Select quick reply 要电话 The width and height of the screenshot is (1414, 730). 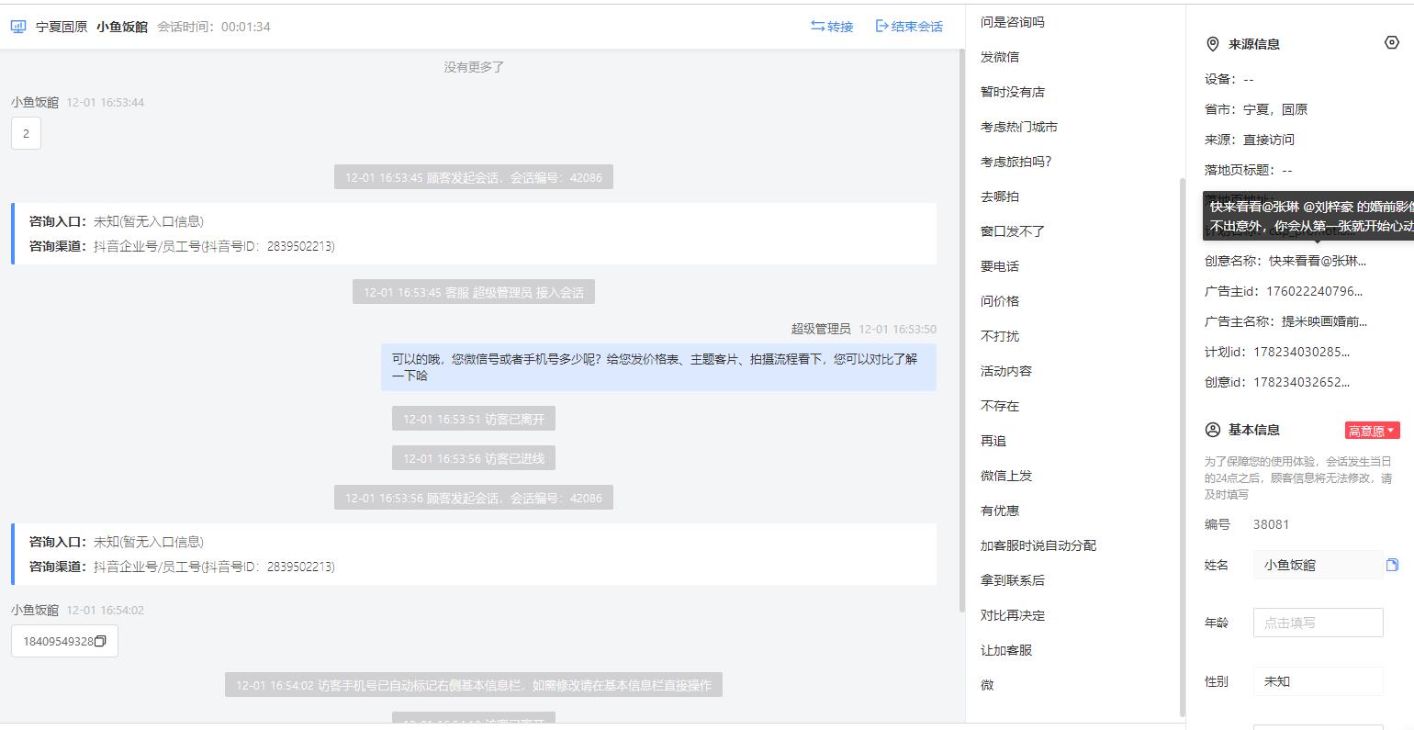click(999, 266)
